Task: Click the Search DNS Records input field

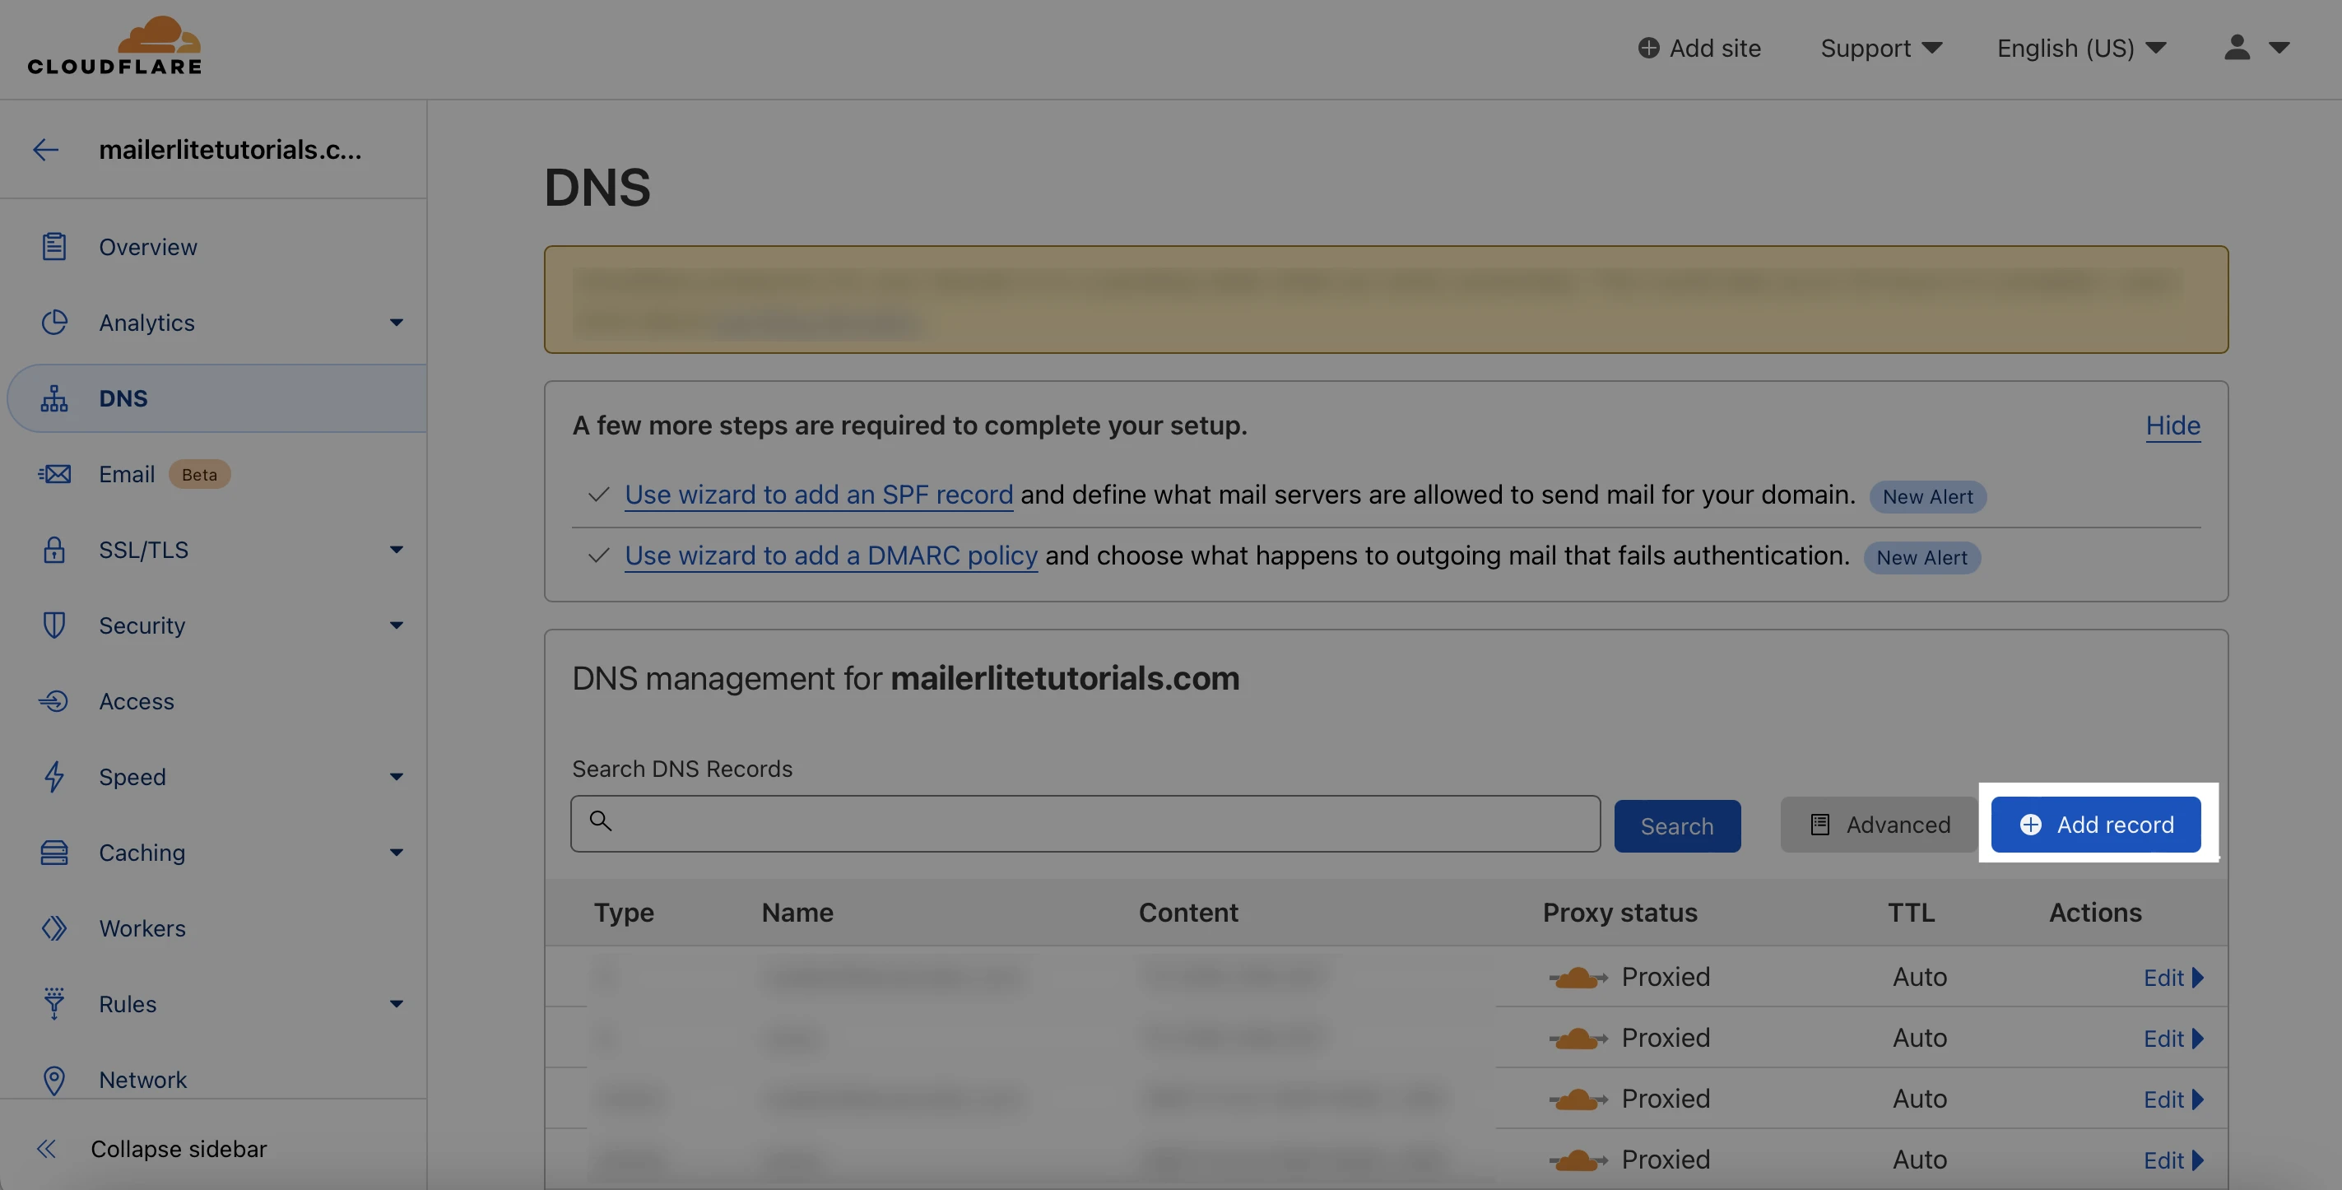Action: (x=1085, y=824)
